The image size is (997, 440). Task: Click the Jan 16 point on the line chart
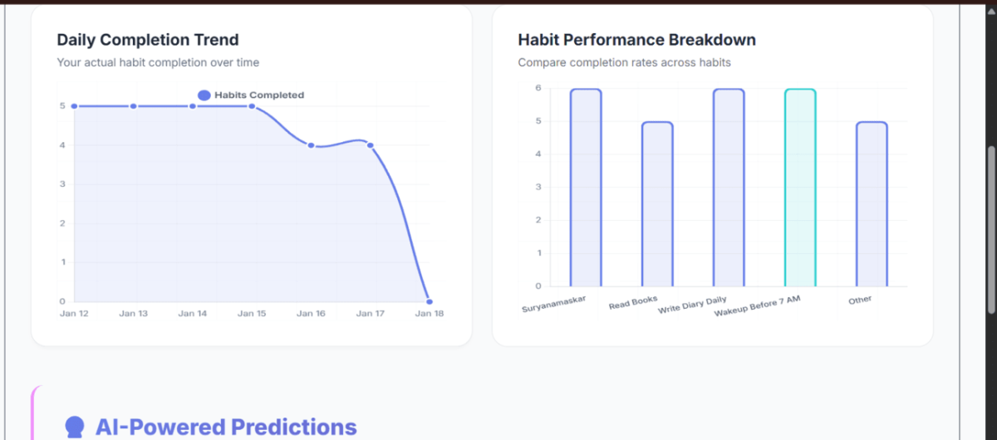click(311, 145)
